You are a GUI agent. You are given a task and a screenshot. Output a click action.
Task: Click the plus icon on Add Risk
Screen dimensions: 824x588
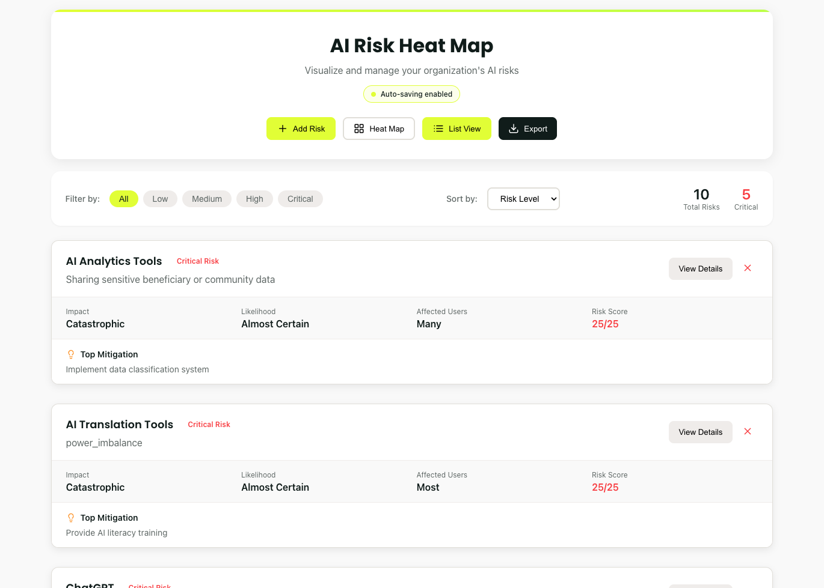click(x=283, y=129)
